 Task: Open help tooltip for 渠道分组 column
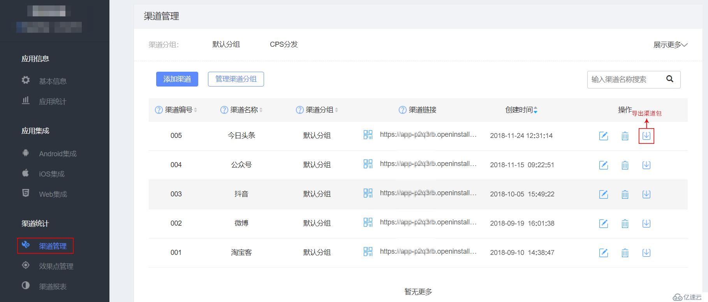(299, 110)
